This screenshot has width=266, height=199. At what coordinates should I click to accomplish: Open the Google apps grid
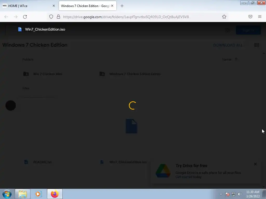[228, 30]
